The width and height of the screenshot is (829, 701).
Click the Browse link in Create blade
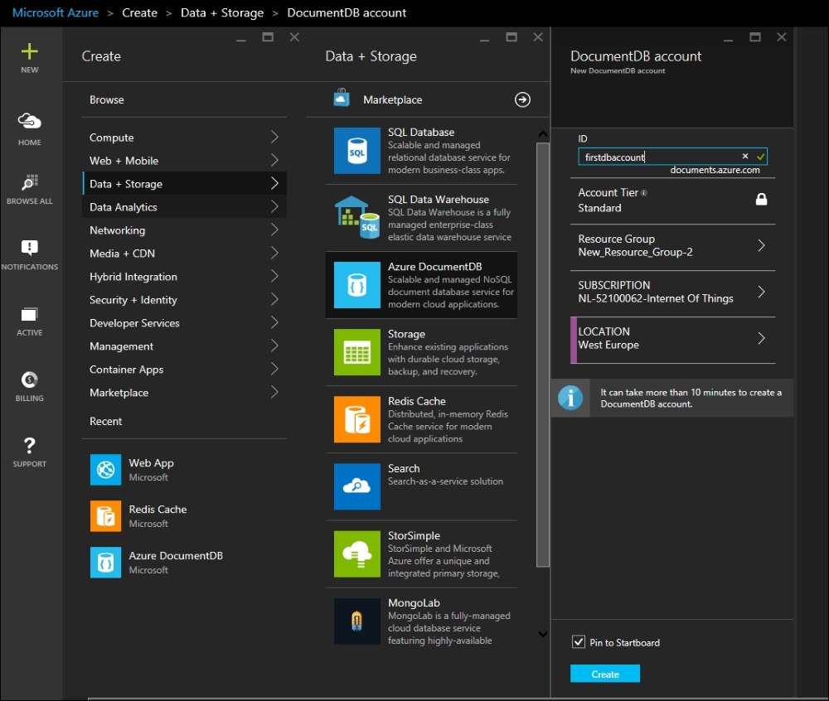pos(107,99)
